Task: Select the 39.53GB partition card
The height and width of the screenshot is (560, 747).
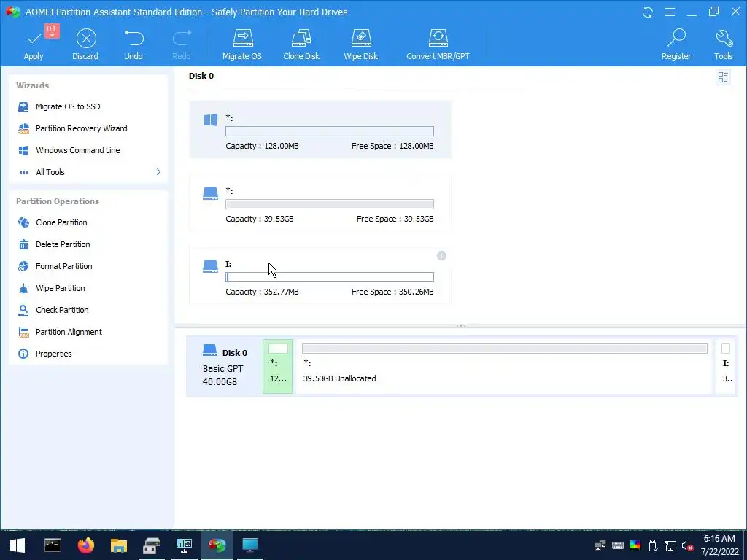Action: pos(320,203)
